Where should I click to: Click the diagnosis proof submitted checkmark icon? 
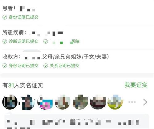pyautogui.click(x=5, y=42)
